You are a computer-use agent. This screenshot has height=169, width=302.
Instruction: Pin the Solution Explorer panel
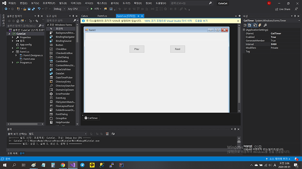point(38,16)
